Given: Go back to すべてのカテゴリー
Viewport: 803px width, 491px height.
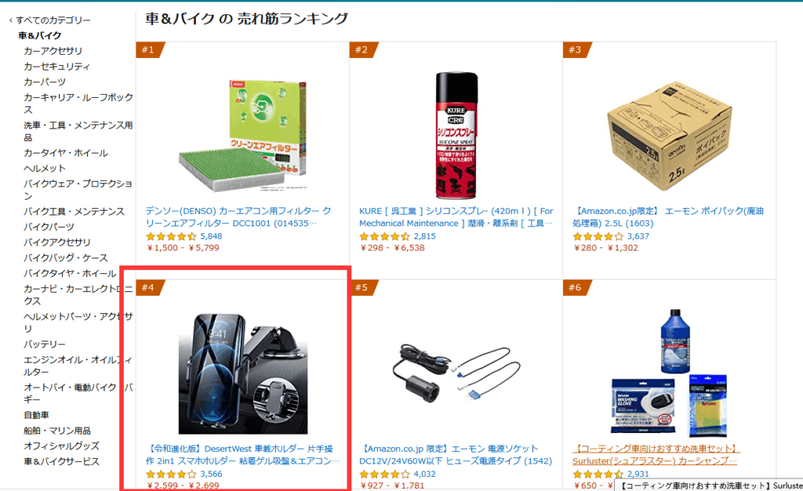Looking at the screenshot, I should [x=49, y=20].
